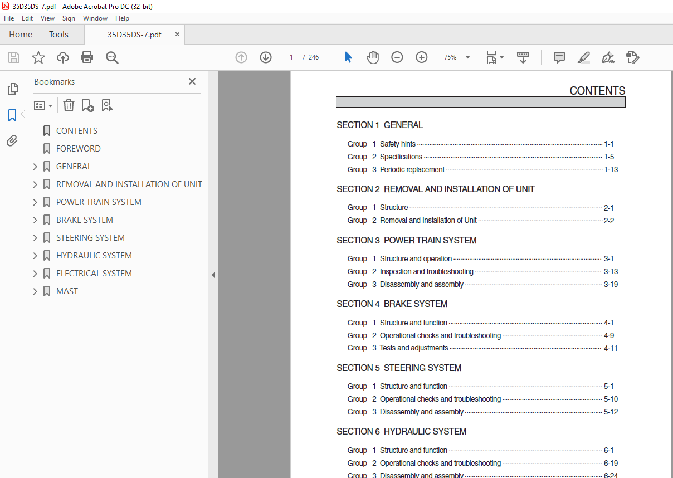Switch to the Home tab
The image size is (673, 478).
21,35
